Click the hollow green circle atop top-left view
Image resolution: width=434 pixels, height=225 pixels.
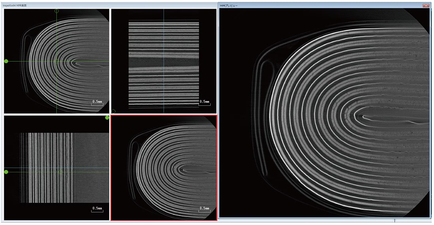56,11
